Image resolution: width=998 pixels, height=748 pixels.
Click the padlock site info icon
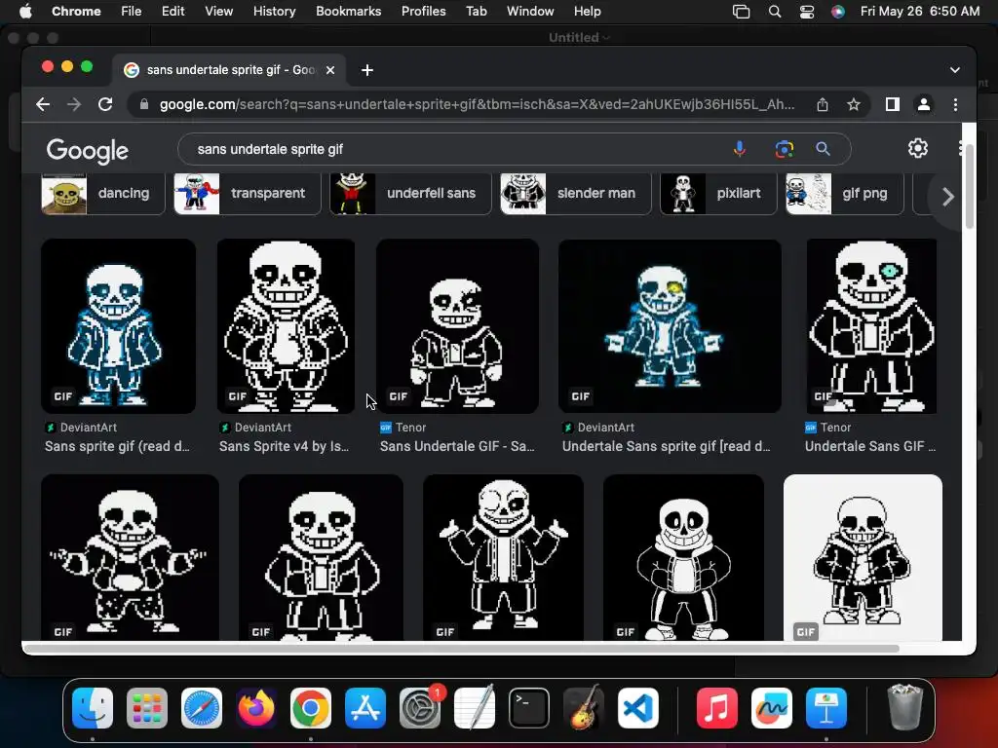pyautogui.click(x=144, y=104)
